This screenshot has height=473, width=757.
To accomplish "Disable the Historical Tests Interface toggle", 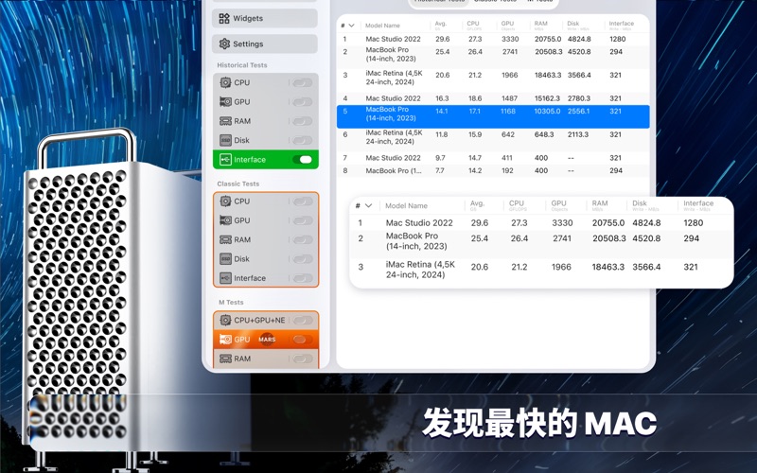I will pos(303,160).
